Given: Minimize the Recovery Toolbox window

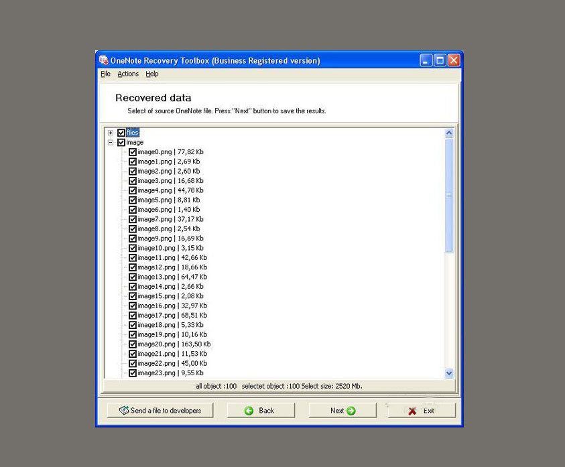Looking at the screenshot, I should point(426,60).
